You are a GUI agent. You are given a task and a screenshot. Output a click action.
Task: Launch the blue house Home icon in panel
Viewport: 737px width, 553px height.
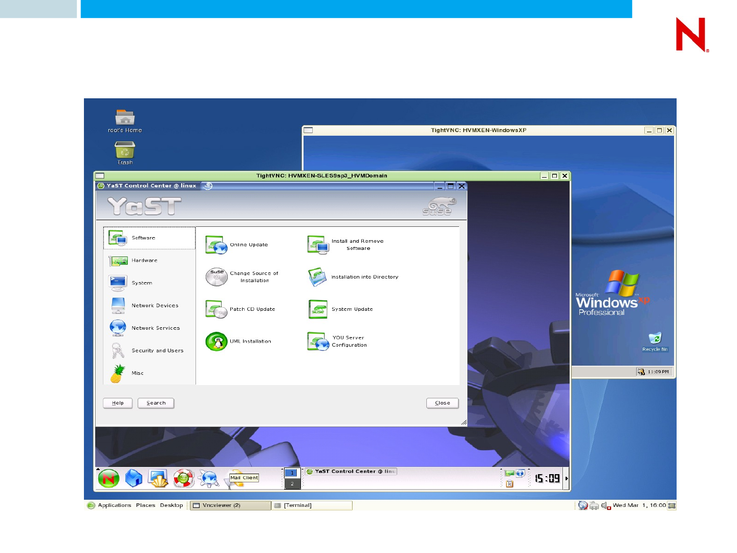[x=134, y=478]
